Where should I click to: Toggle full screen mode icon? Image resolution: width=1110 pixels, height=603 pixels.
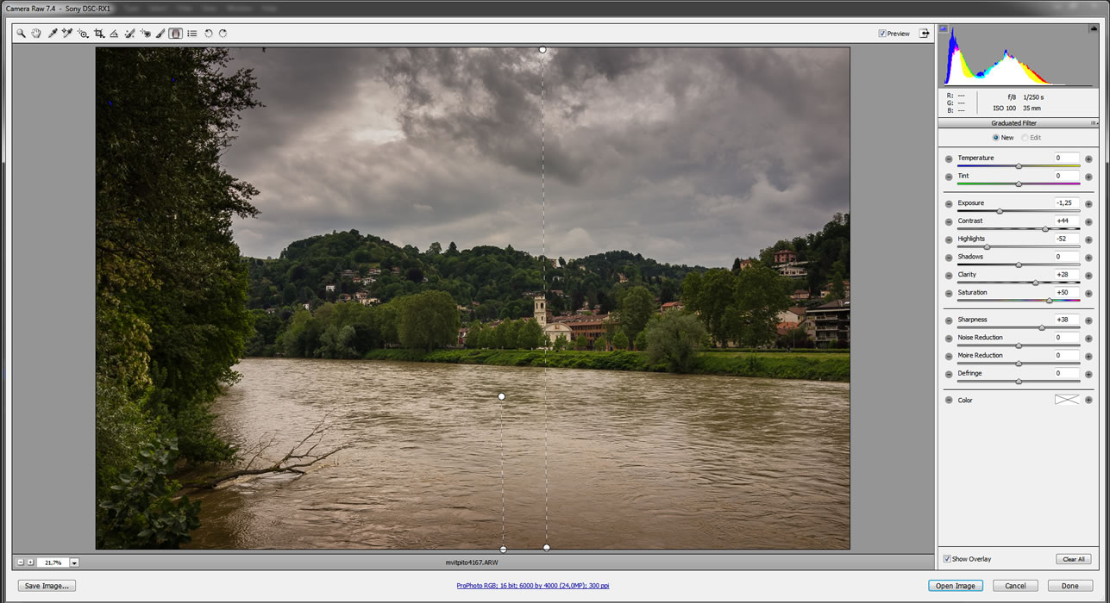924,34
